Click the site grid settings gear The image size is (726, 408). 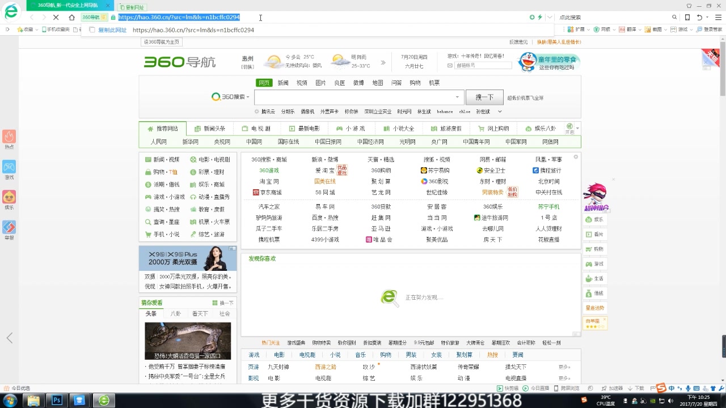pyautogui.click(x=576, y=157)
